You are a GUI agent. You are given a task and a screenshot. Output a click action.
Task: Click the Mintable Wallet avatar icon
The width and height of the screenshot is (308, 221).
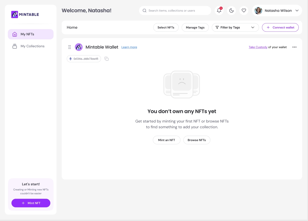point(79,47)
